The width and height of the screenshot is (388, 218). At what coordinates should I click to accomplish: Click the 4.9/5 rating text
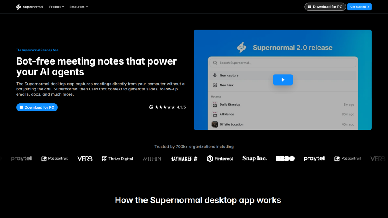click(181, 107)
